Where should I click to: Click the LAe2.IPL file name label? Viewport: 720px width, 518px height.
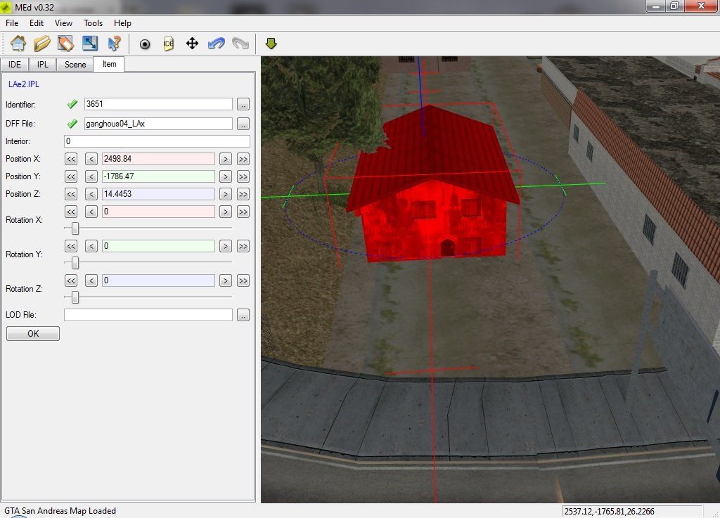pos(24,84)
